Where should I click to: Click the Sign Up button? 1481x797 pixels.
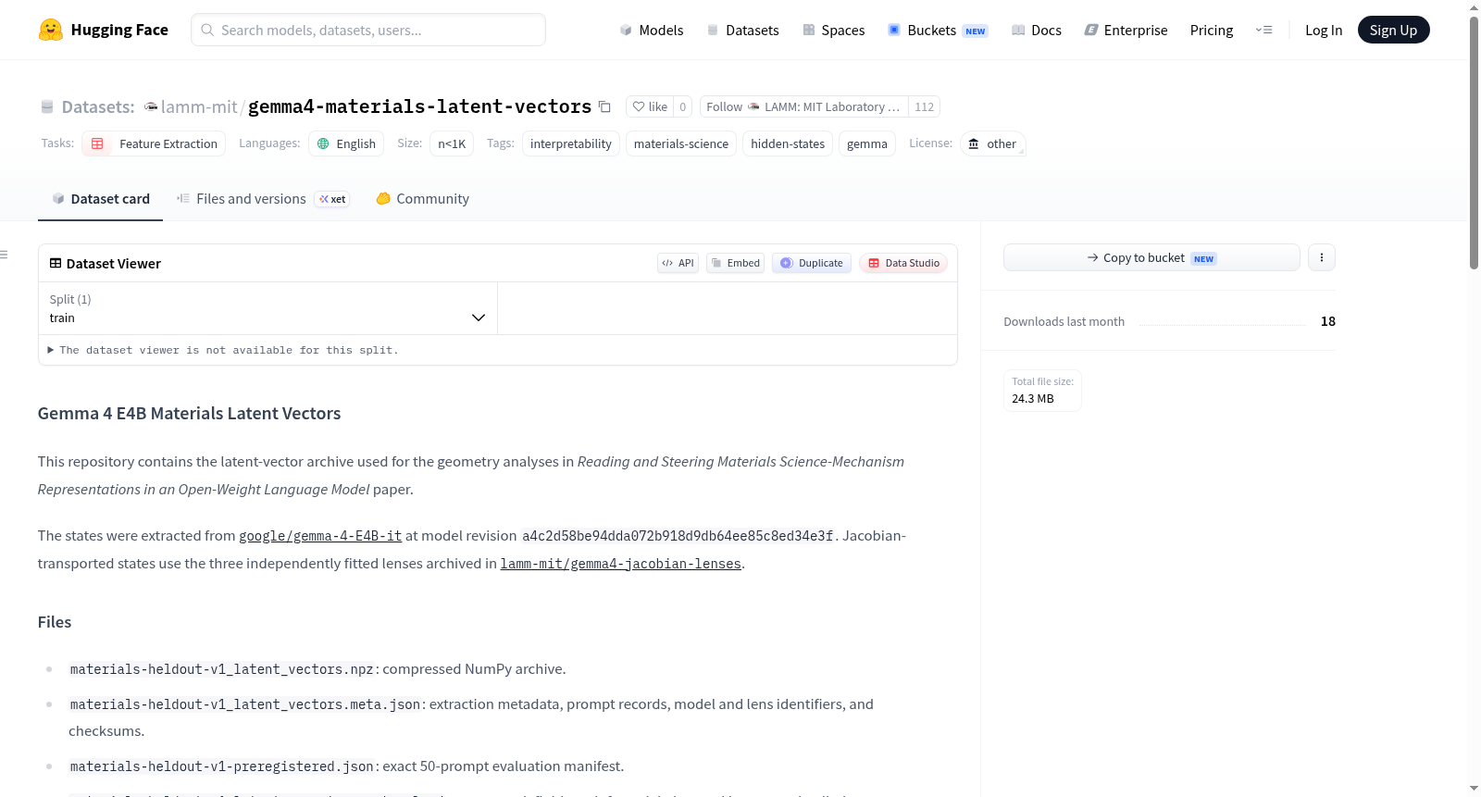point(1393,30)
